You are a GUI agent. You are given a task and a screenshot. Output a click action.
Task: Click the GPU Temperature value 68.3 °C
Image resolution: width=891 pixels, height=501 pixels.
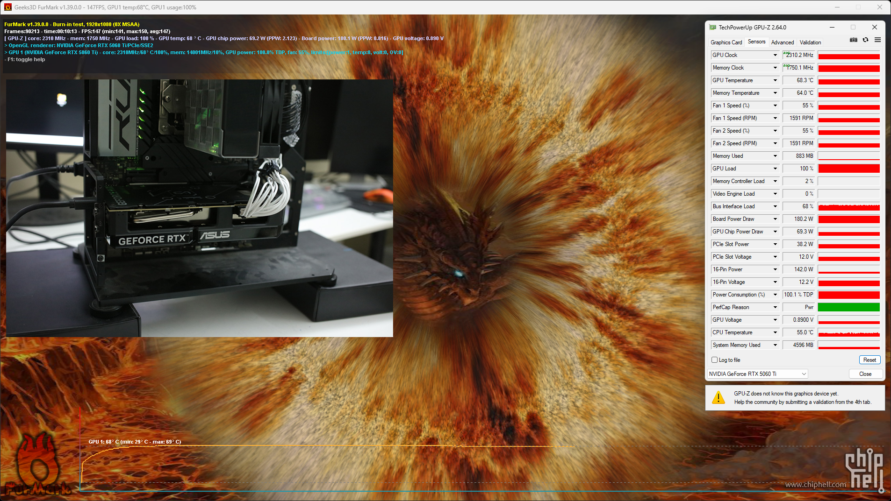[798, 80]
